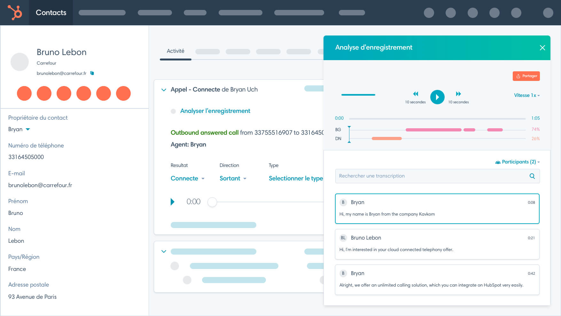This screenshot has height=316, width=561.
Task: Click the 1:05 recording duration label
Action: tap(535, 118)
